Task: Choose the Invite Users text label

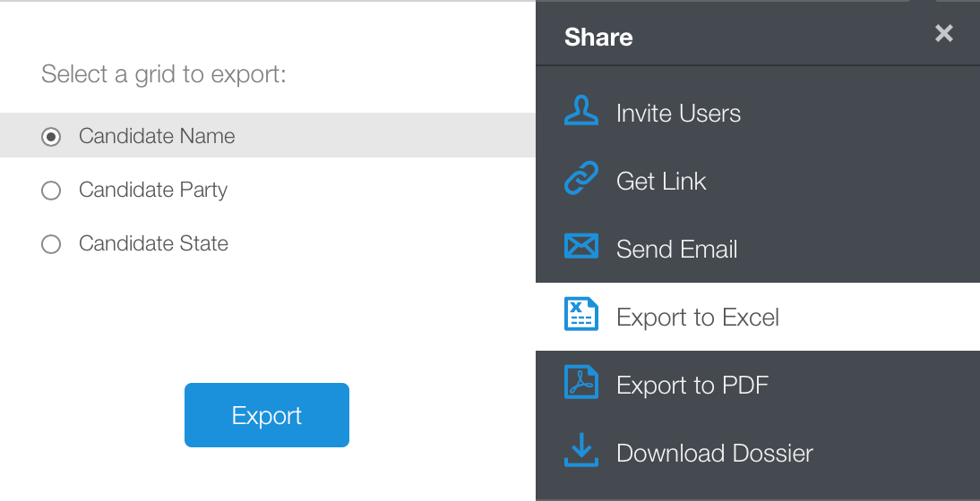Action: pos(678,114)
